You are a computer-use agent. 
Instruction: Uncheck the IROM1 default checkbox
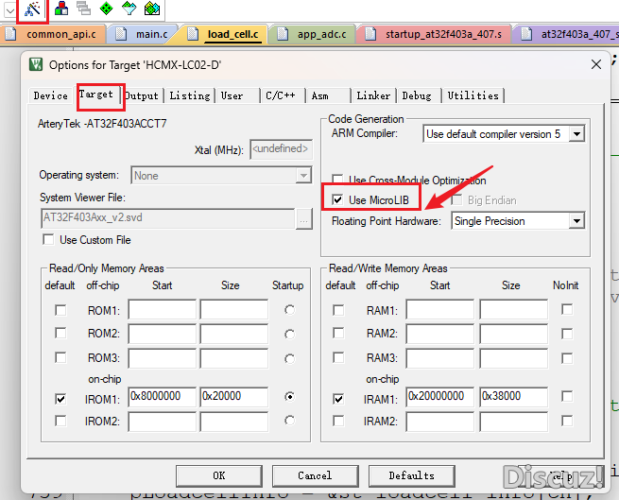[x=60, y=399]
